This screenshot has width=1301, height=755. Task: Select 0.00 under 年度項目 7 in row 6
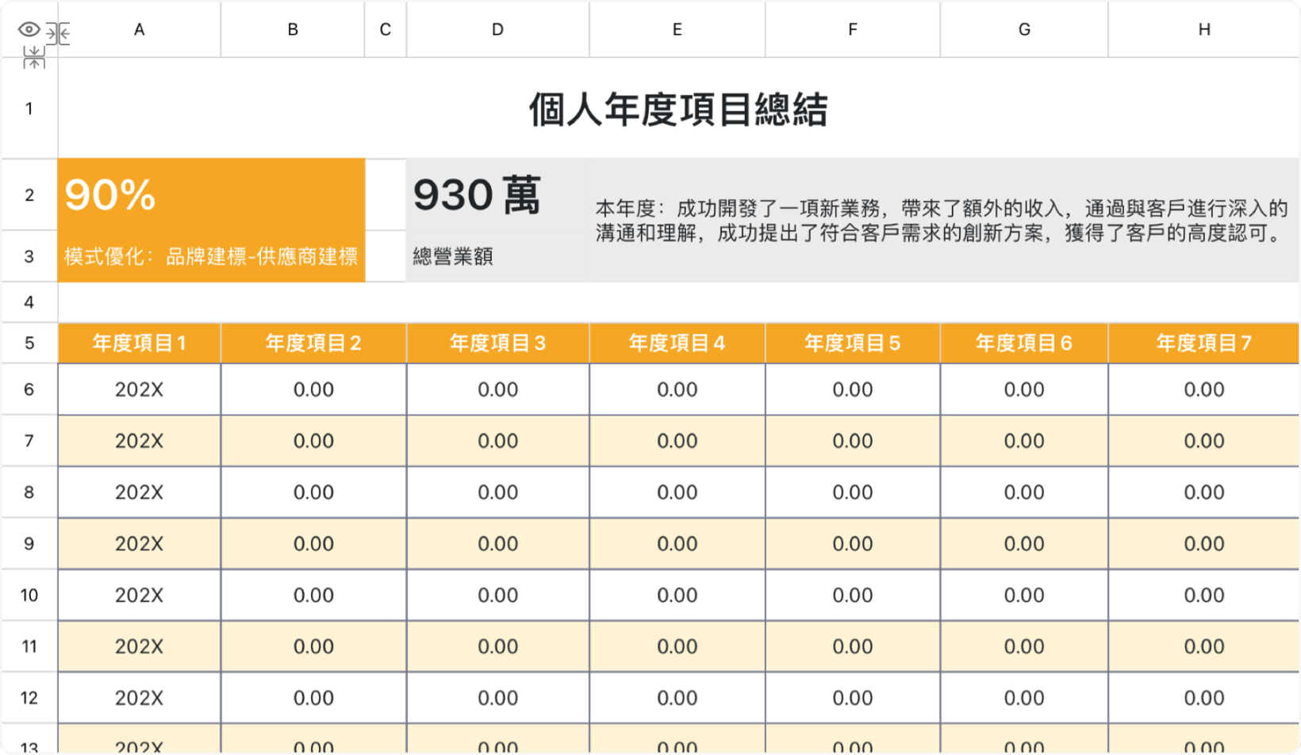pos(1204,389)
